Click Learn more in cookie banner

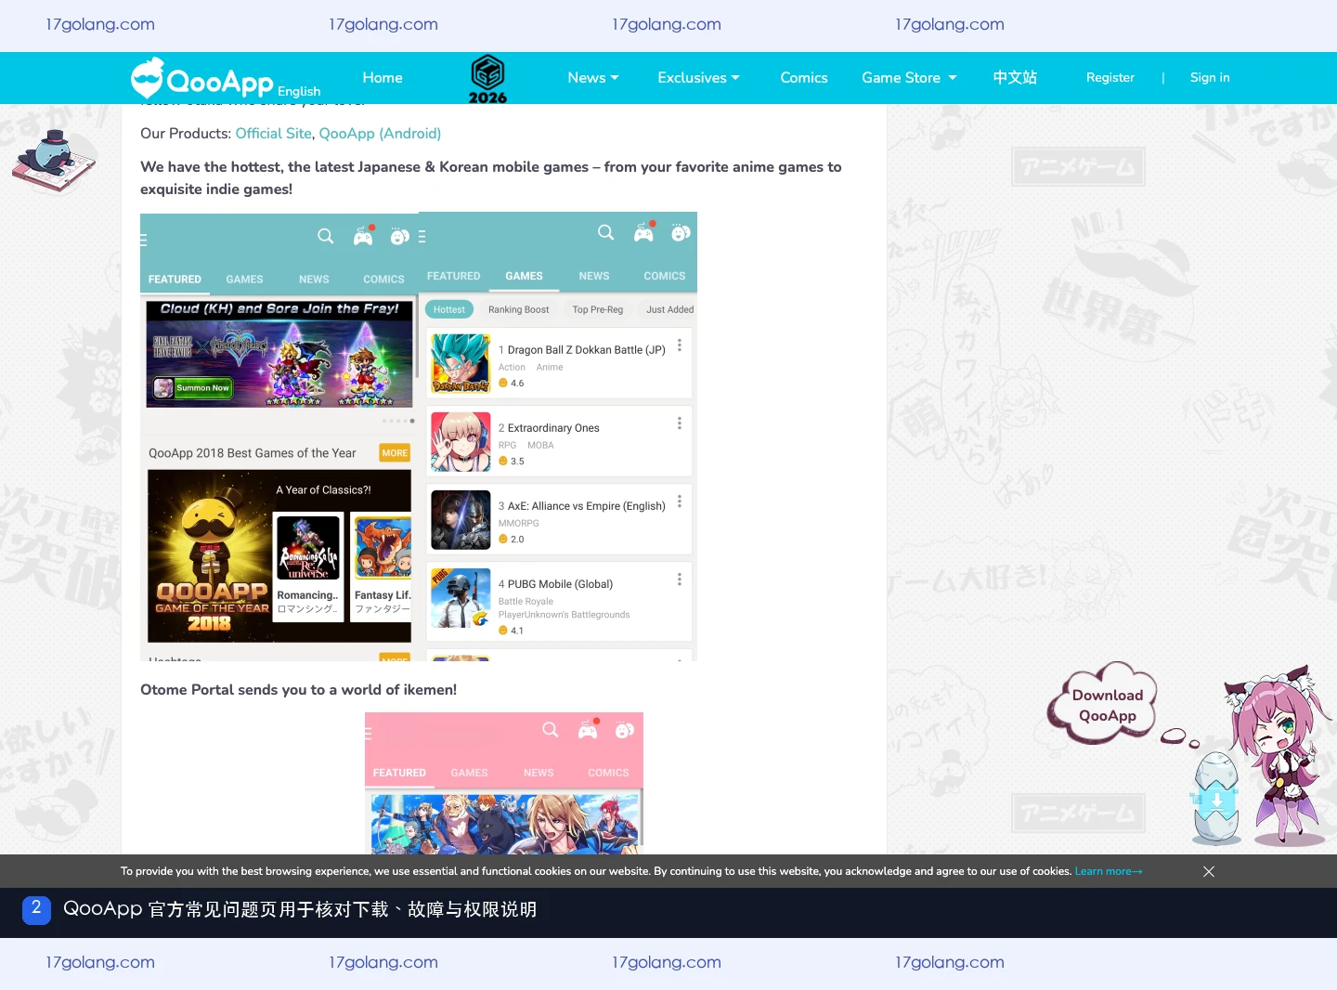point(1109,871)
